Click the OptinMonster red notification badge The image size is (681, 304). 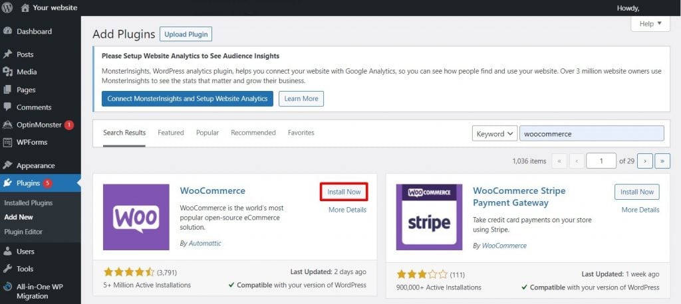69,125
